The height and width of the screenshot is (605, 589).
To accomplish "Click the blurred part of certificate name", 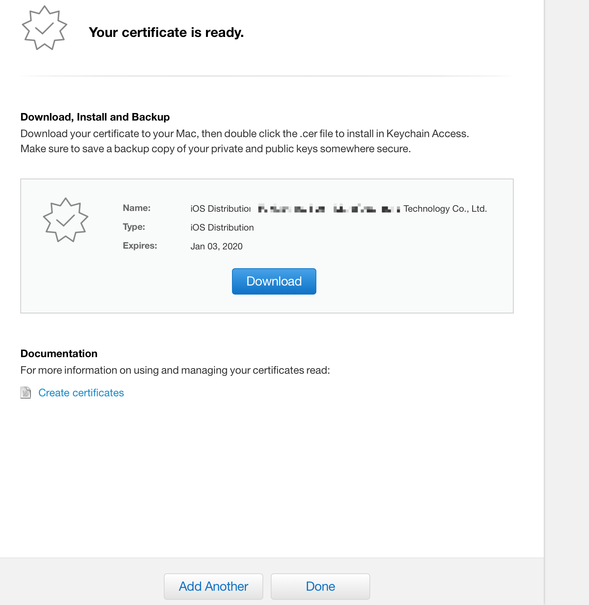I will [328, 209].
